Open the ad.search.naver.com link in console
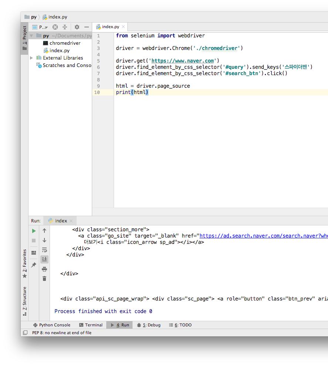Viewport: 328px width, 366px height. [x=264, y=236]
